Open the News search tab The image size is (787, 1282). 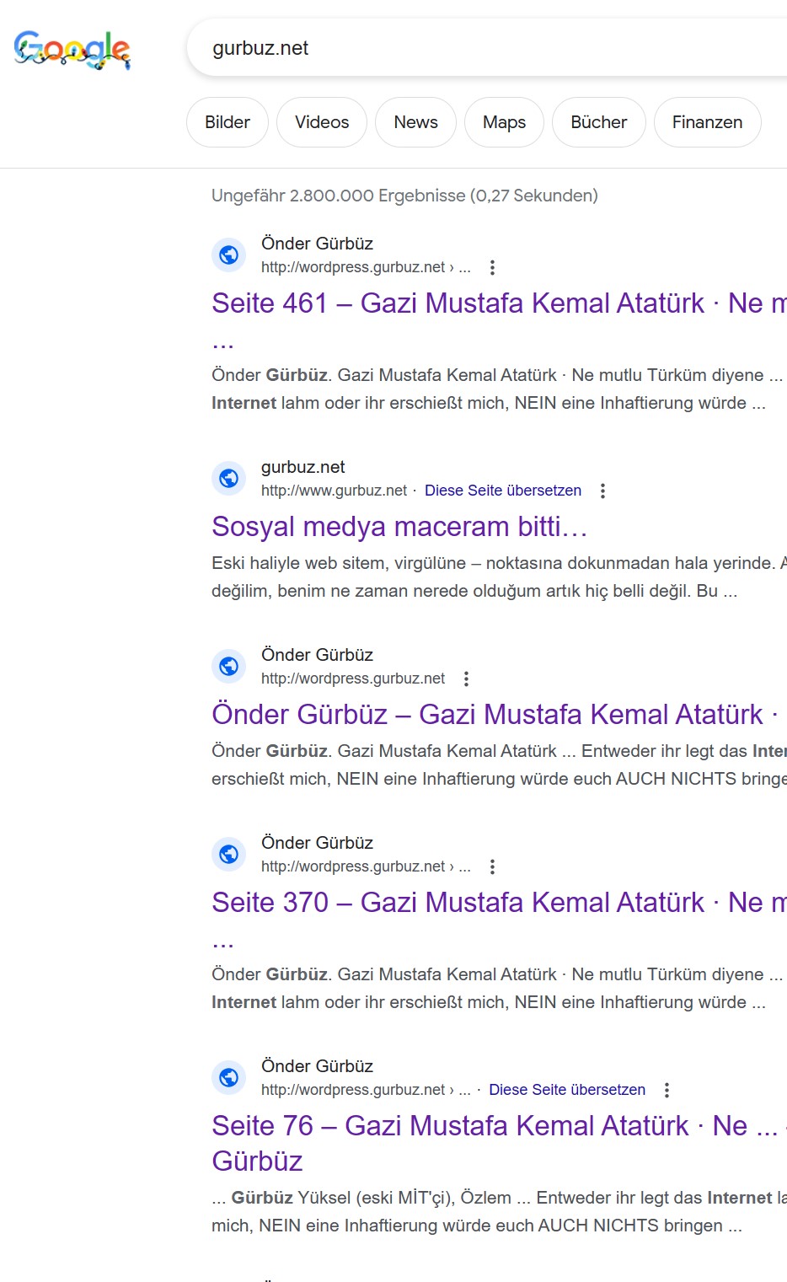(x=415, y=122)
